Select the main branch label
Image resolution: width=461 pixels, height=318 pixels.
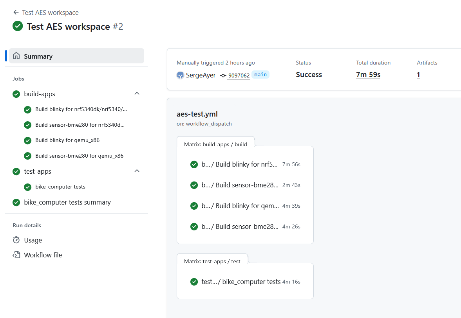pyautogui.click(x=260, y=74)
